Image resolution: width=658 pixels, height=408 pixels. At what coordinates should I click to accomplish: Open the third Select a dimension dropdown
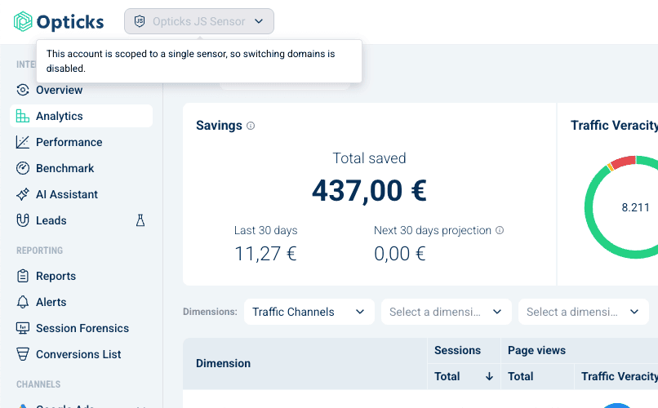coord(584,312)
